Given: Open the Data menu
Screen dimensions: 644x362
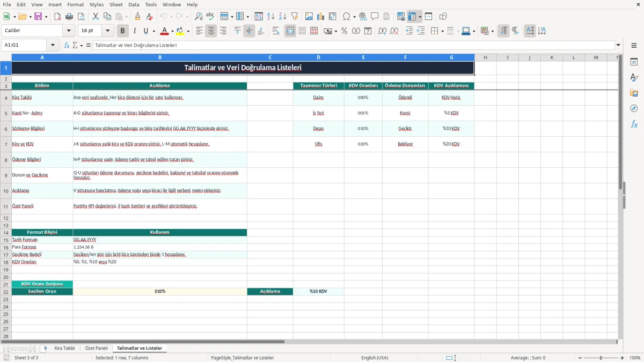Looking at the screenshot, I should 134,4.
